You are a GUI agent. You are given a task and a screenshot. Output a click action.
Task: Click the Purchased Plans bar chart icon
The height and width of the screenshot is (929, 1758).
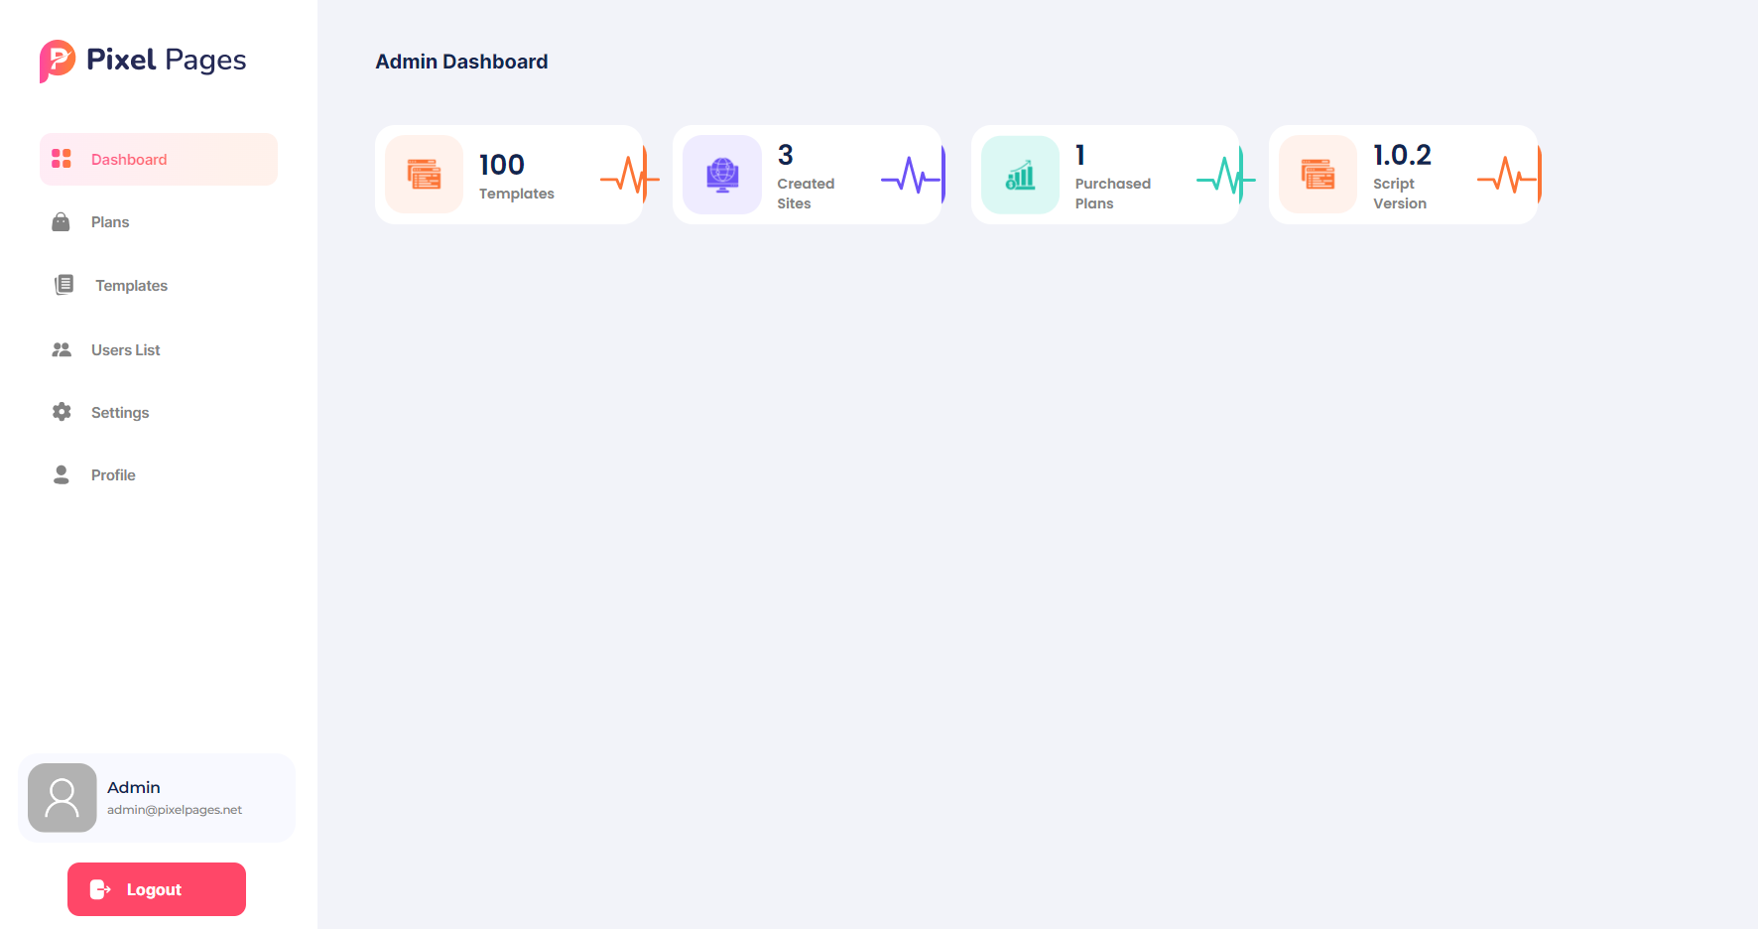[1020, 175]
